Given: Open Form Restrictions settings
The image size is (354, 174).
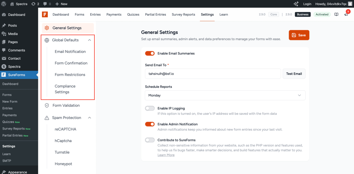Looking at the screenshot, I should (x=70, y=74).
